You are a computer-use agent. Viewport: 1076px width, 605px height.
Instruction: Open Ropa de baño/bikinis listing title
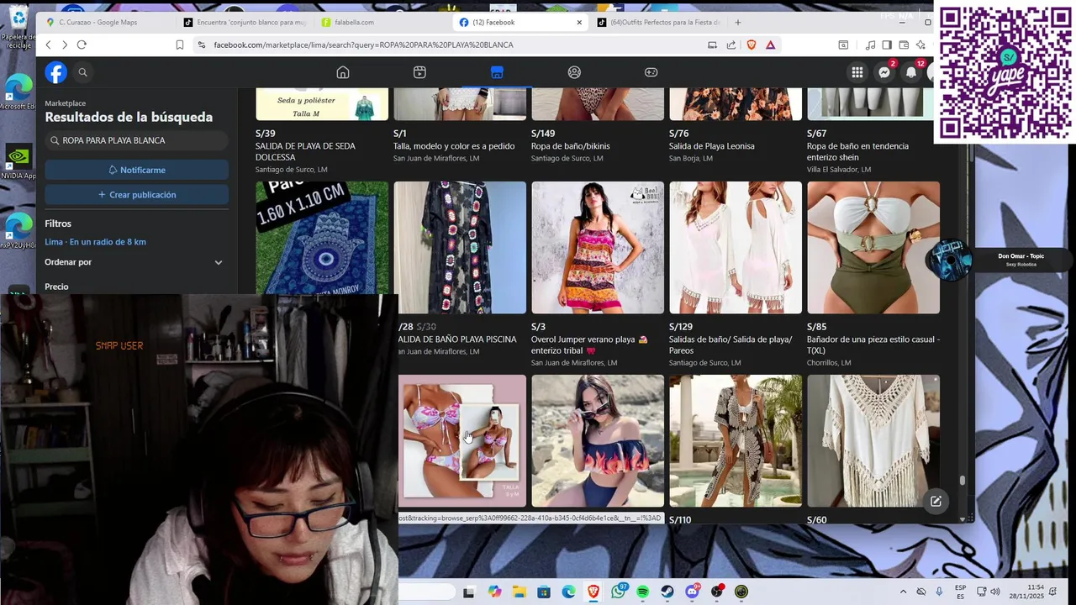(x=571, y=146)
